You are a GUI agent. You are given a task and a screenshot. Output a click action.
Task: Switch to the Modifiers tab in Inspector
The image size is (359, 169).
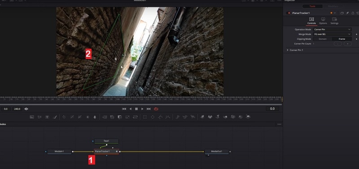pos(333,6)
